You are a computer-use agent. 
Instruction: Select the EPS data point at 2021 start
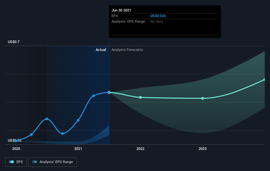[78, 120]
